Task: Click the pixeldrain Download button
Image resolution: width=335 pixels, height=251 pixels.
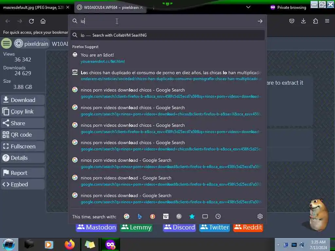Action: pos(23,100)
